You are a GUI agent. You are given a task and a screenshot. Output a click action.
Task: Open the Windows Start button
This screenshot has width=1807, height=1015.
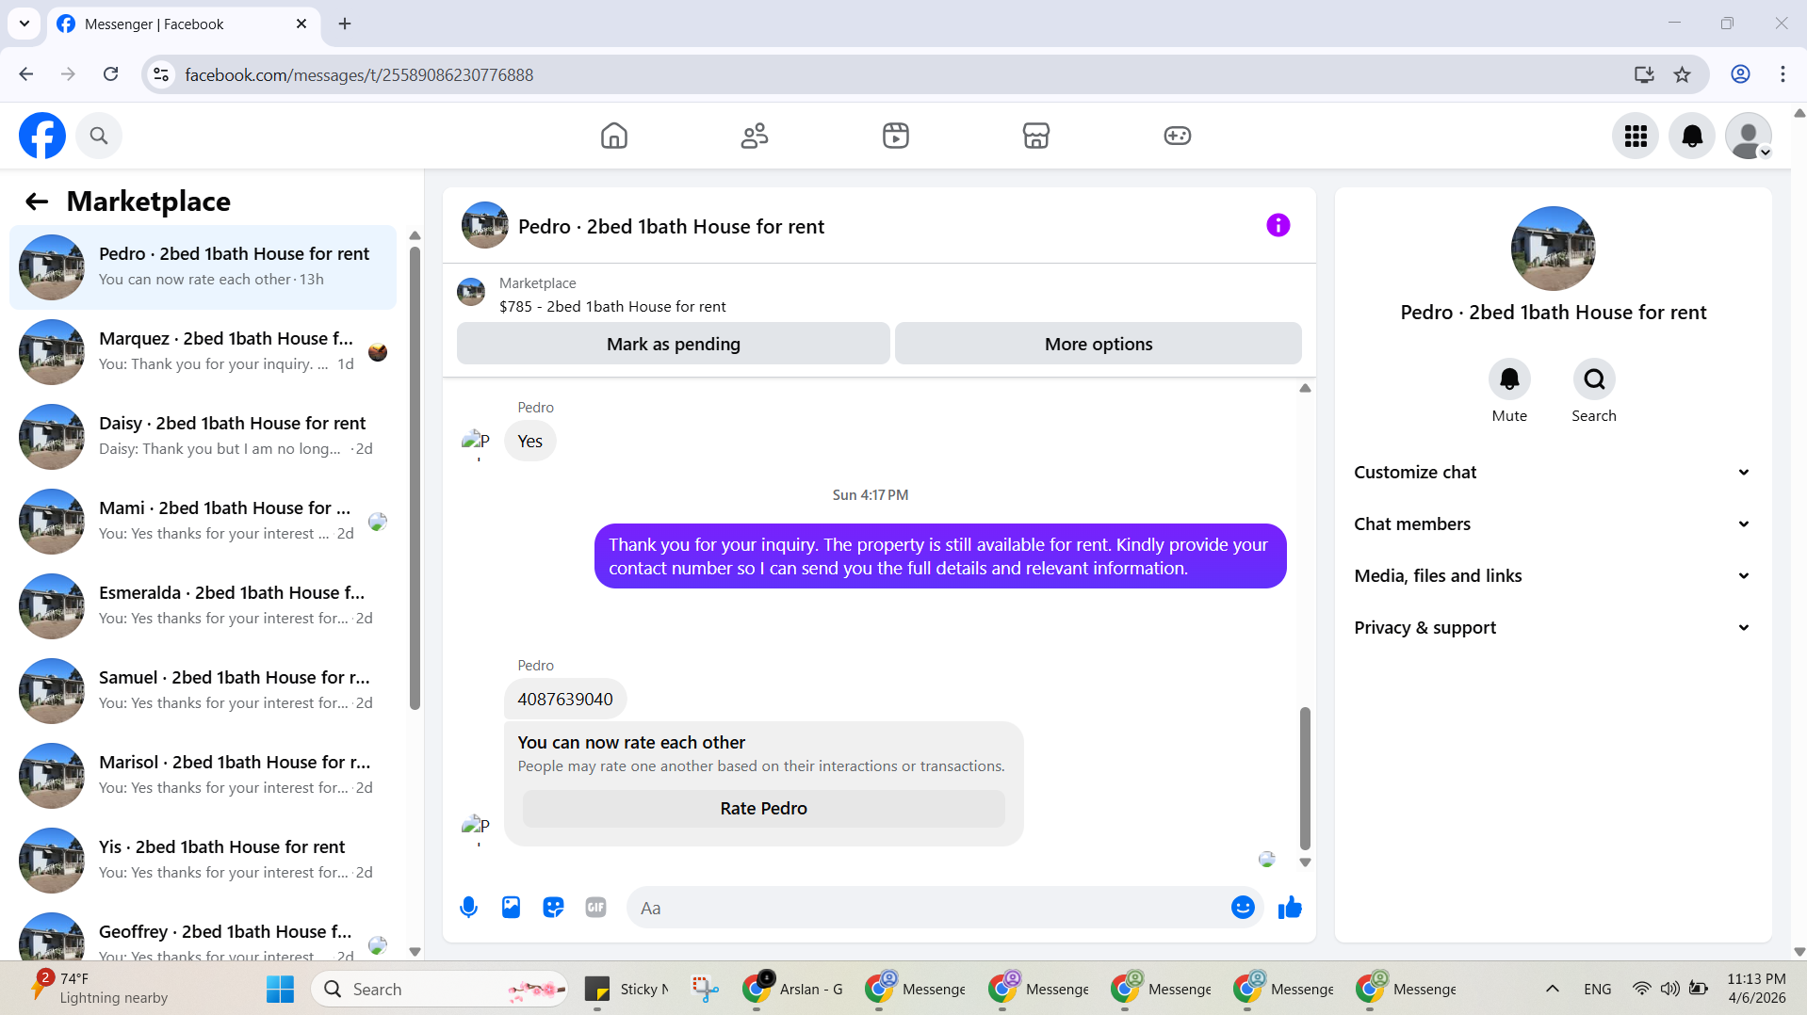tap(280, 989)
